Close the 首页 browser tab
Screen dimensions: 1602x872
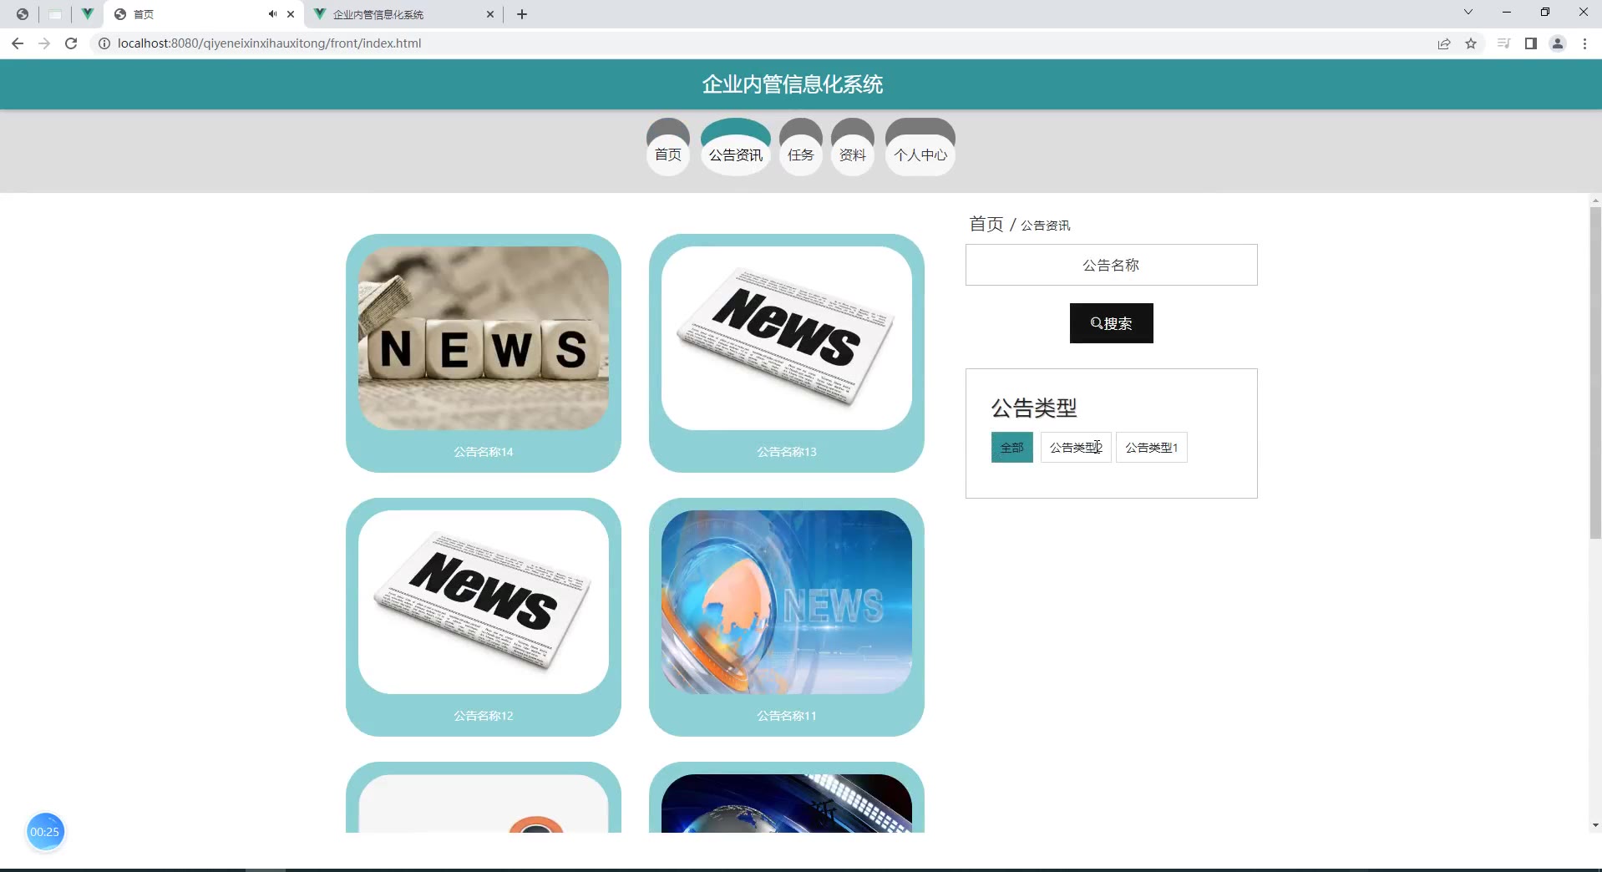[x=291, y=14]
